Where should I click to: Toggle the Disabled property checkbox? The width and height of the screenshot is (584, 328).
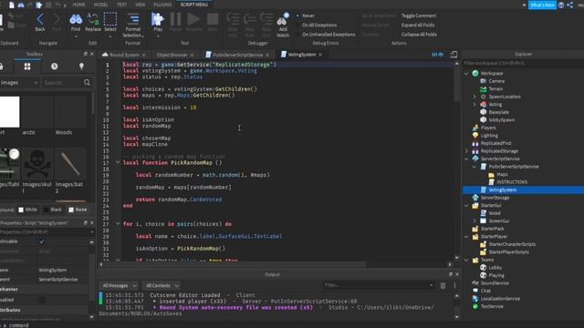(x=42, y=300)
